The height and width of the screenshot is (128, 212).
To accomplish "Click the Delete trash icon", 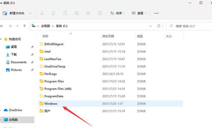I will (100, 13).
